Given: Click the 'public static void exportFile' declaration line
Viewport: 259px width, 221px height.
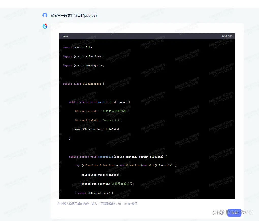Looking at the screenshot, I should (118, 157).
